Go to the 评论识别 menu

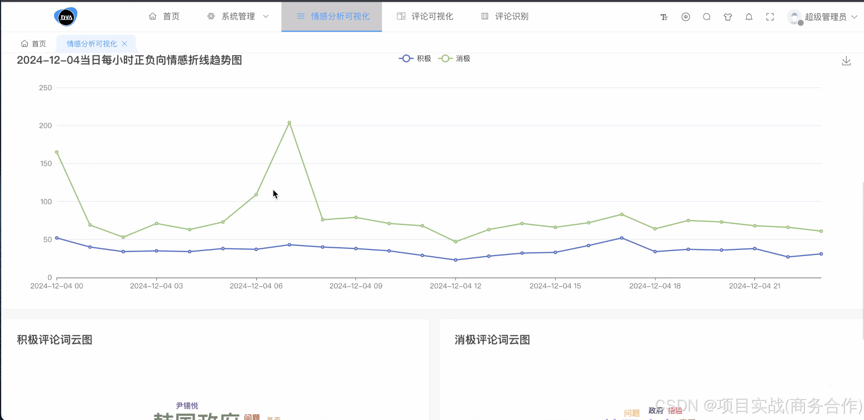[505, 16]
